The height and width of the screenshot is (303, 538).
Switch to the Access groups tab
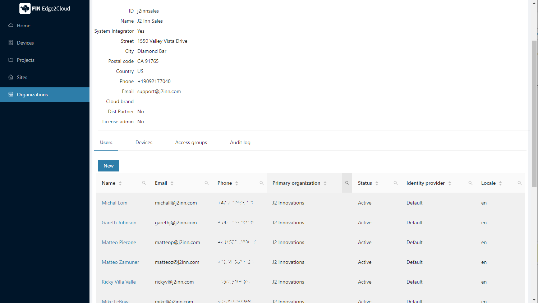click(x=191, y=142)
